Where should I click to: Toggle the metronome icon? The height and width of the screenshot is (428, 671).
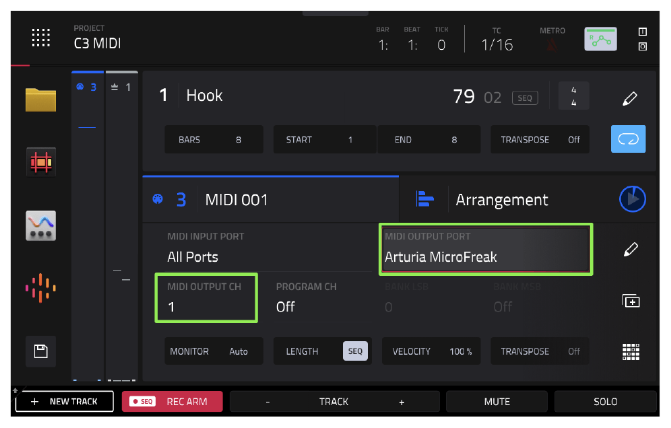(x=552, y=44)
